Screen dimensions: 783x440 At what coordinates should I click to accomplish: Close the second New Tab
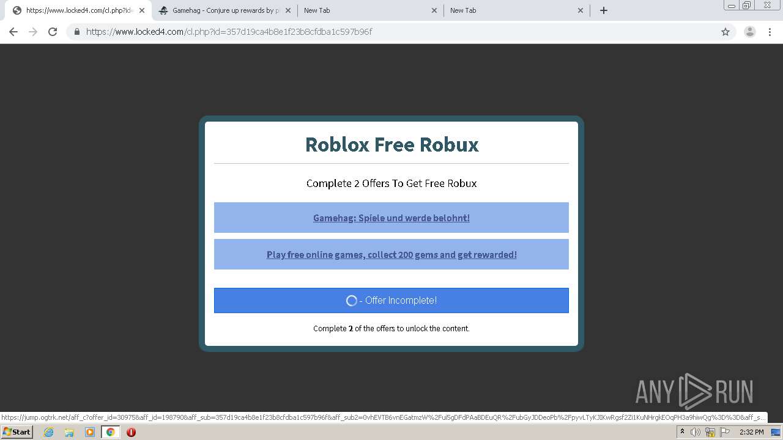[x=581, y=10]
